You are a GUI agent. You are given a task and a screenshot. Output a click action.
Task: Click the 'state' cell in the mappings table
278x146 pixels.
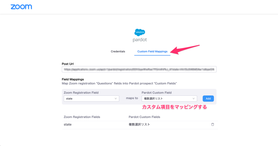point(68,124)
